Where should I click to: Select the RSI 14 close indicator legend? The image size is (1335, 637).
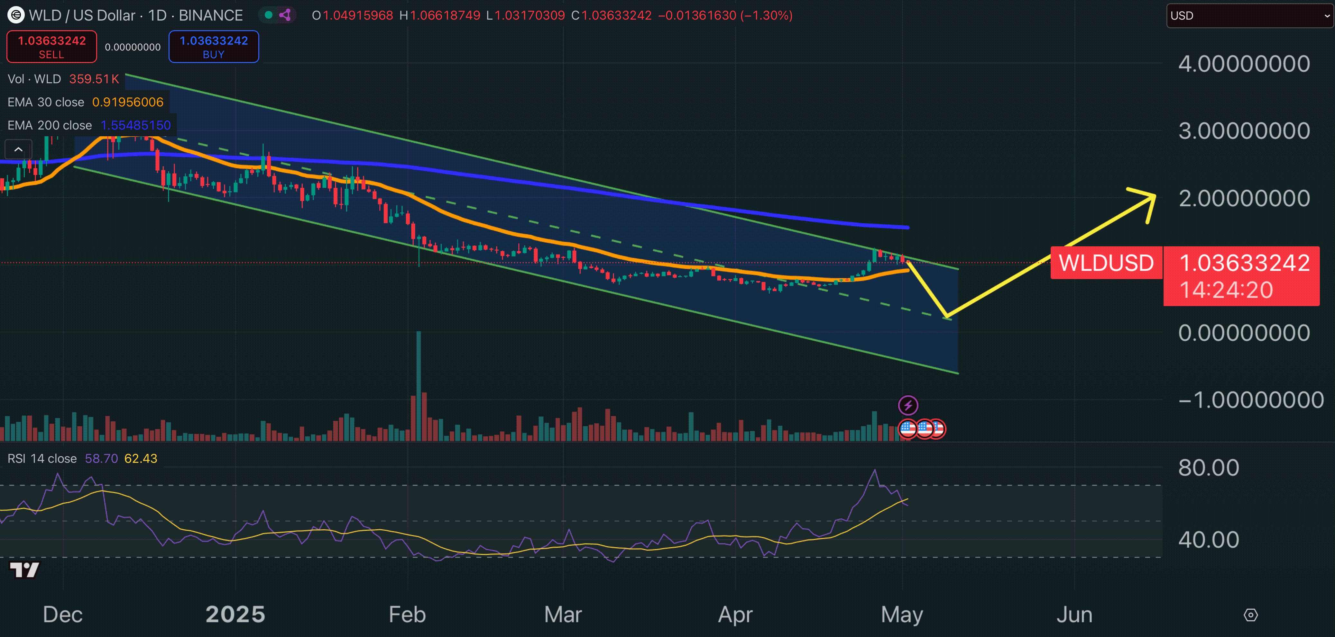(x=42, y=458)
